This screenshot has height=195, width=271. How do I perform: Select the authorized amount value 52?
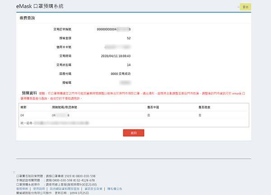tap(129, 38)
